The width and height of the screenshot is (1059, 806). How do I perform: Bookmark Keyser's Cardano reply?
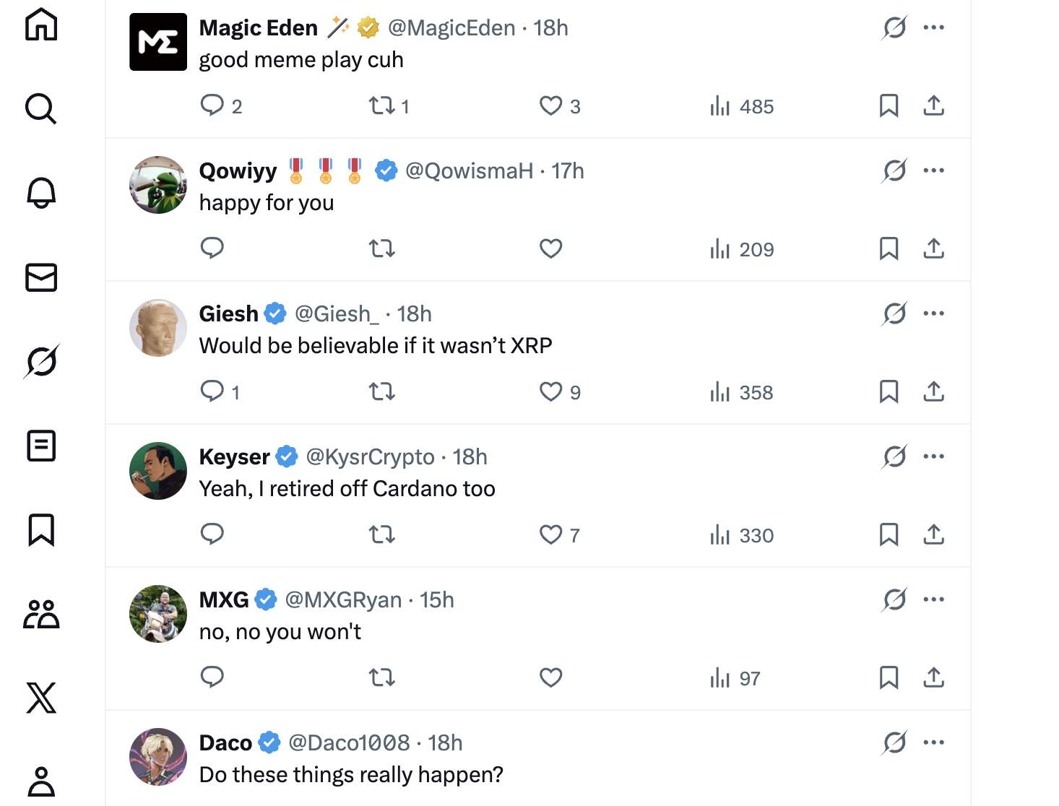click(x=889, y=534)
